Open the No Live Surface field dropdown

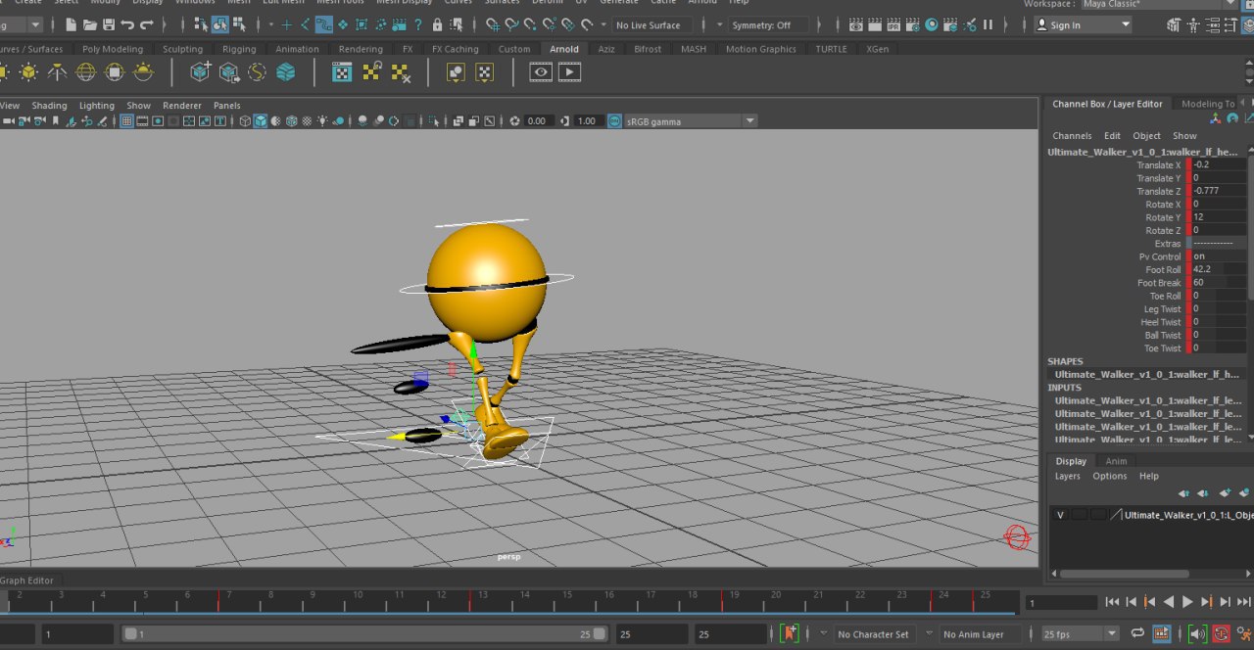(651, 24)
